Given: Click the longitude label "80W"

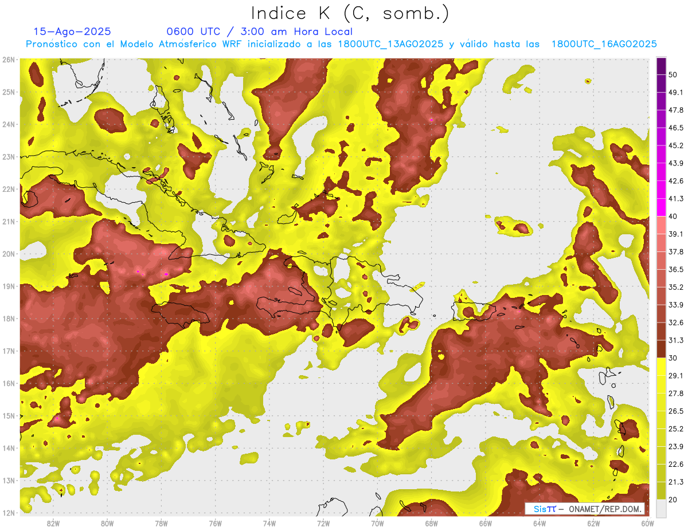Looking at the screenshot, I should click(107, 524).
